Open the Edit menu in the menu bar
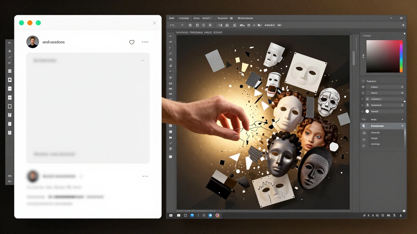Image resolution: width=417 pixels, height=234 pixels. [x=184, y=18]
